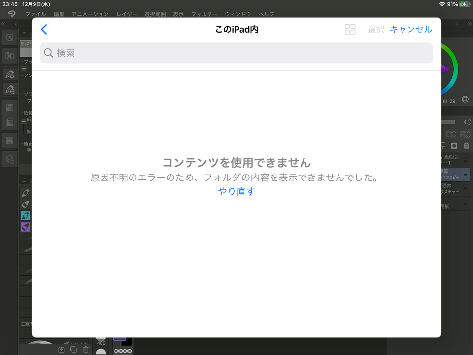
Task: Switch the file picker to grid view
Action: pos(350,29)
